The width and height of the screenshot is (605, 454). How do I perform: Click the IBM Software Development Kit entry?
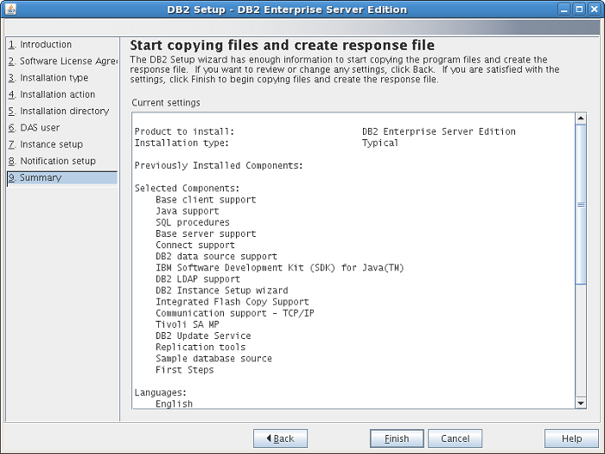click(x=280, y=268)
